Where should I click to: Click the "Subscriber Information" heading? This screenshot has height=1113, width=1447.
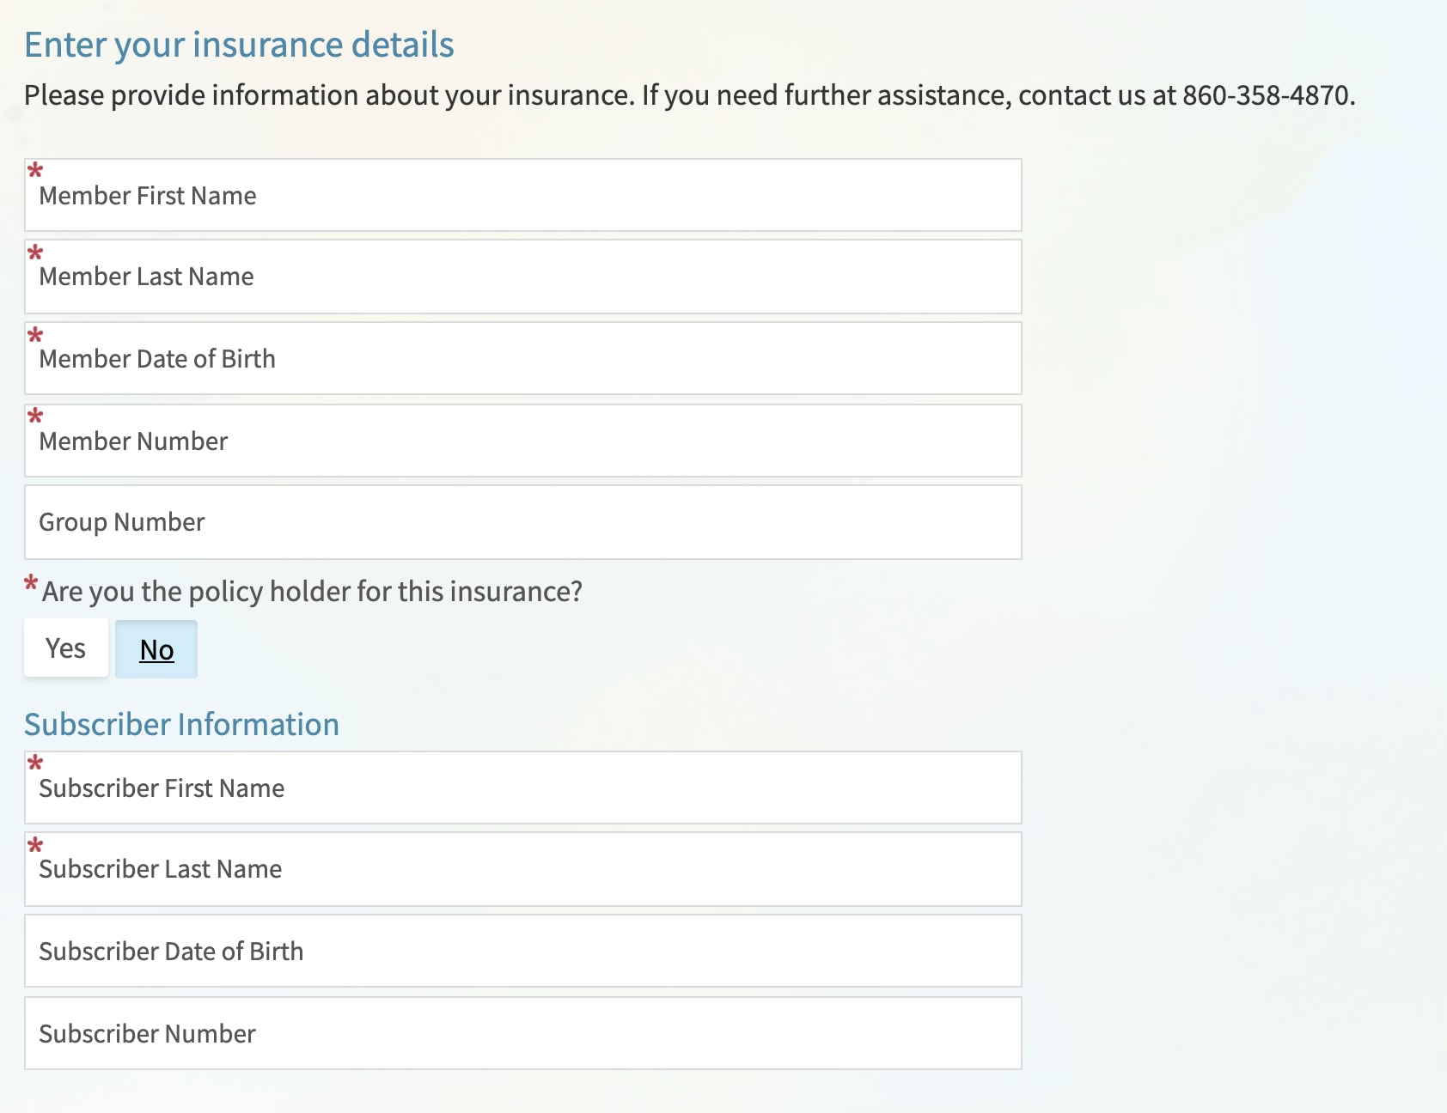coord(181,724)
